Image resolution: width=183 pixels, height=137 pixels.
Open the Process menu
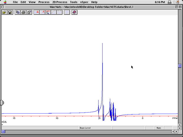44,2
